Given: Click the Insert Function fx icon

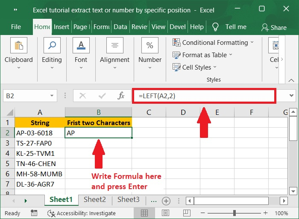Looking at the screenshot, I should (121, 96).
